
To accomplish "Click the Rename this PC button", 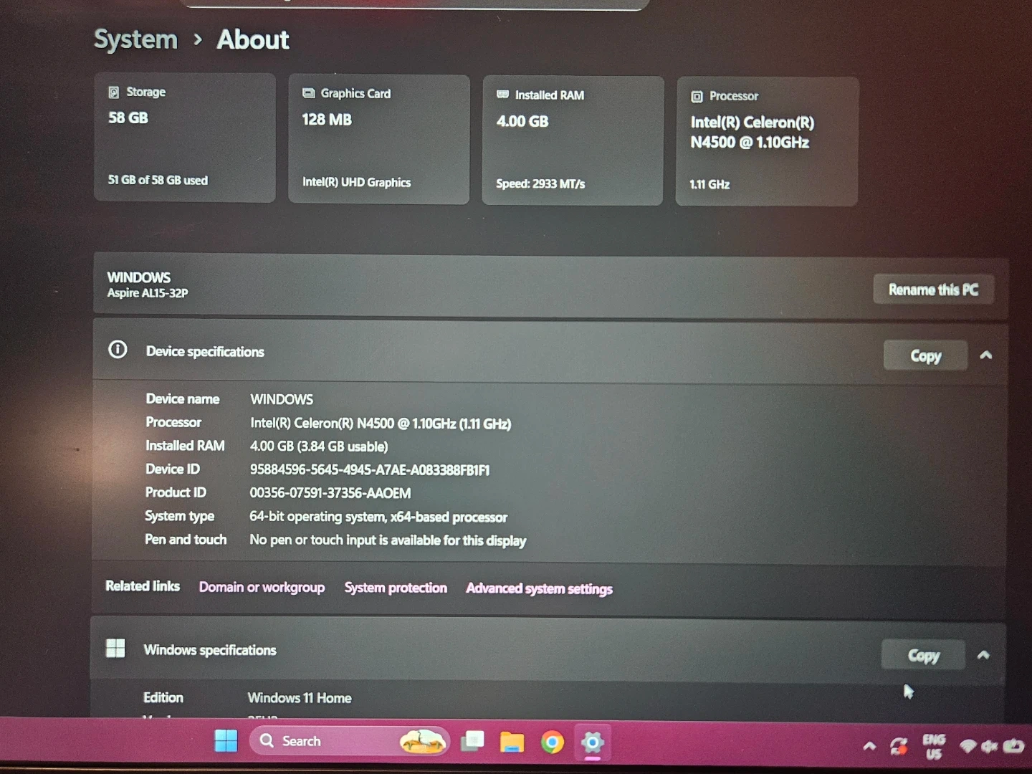I will (x=933, y=290).
